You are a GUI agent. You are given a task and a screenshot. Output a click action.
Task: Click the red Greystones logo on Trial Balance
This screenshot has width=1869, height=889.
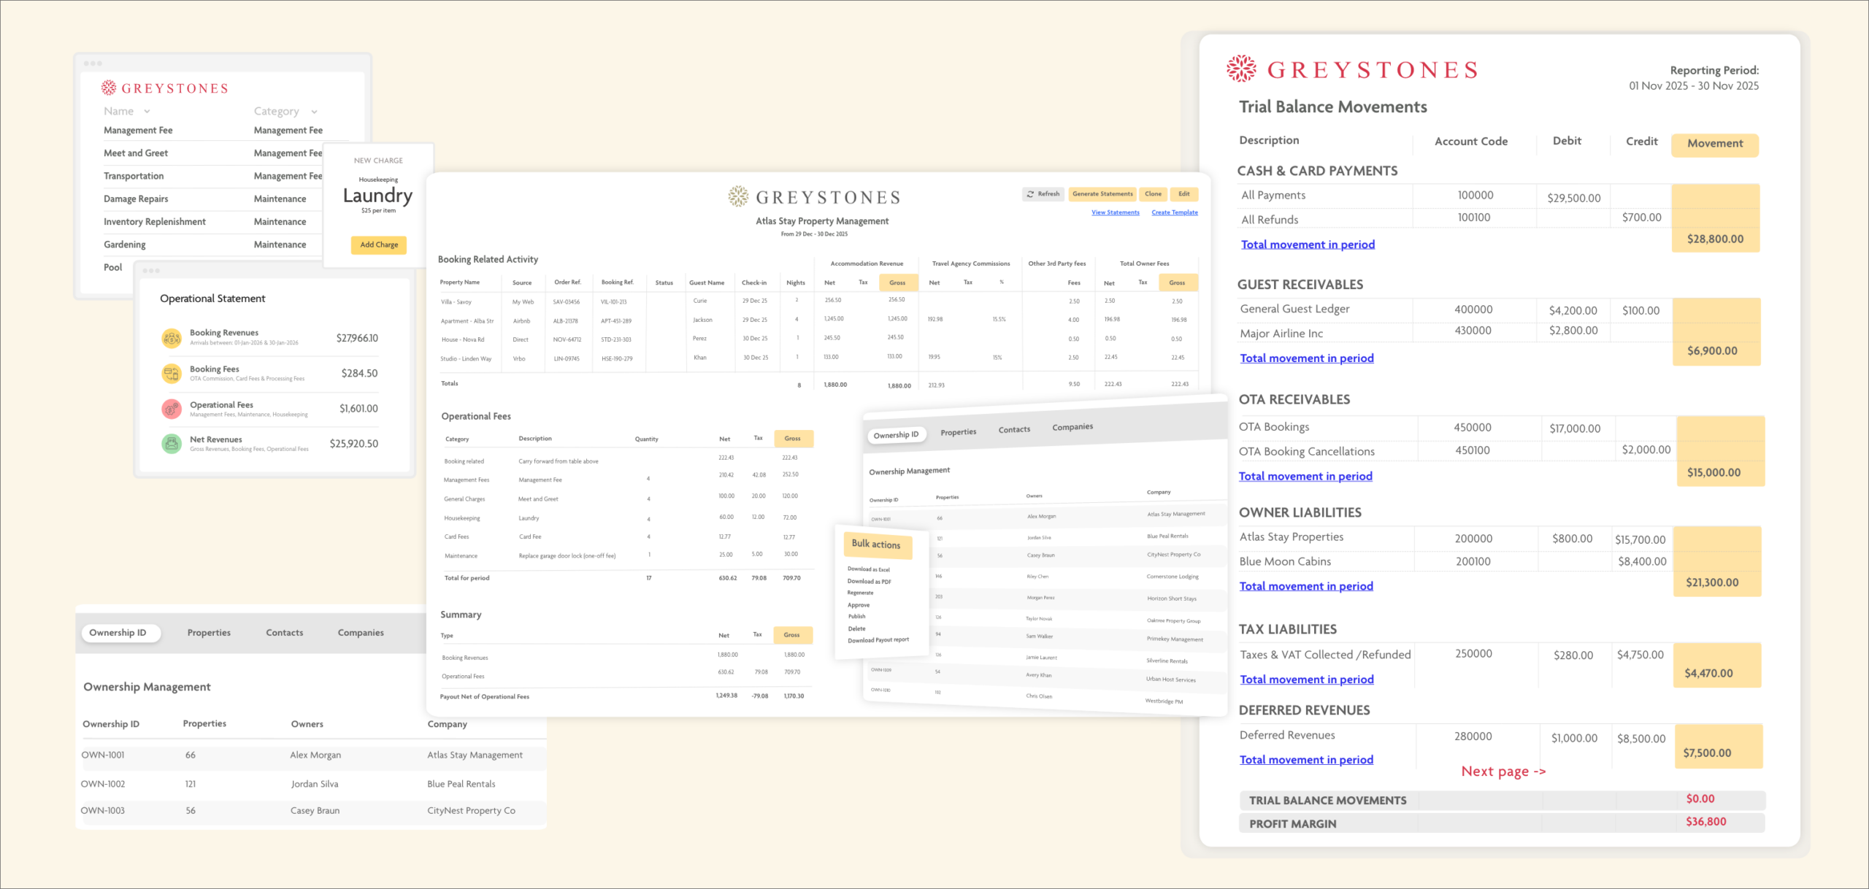click(1241, 69)
